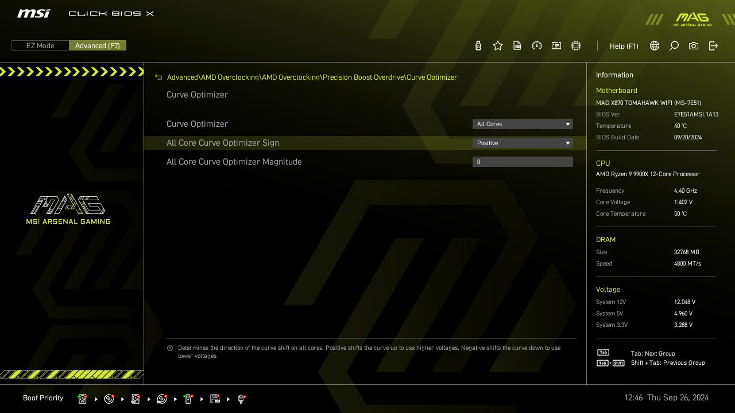Switch to EZ Mode tab
This screenshot has height=413, width=735.
pyautogui.click(x=40, y=45)
